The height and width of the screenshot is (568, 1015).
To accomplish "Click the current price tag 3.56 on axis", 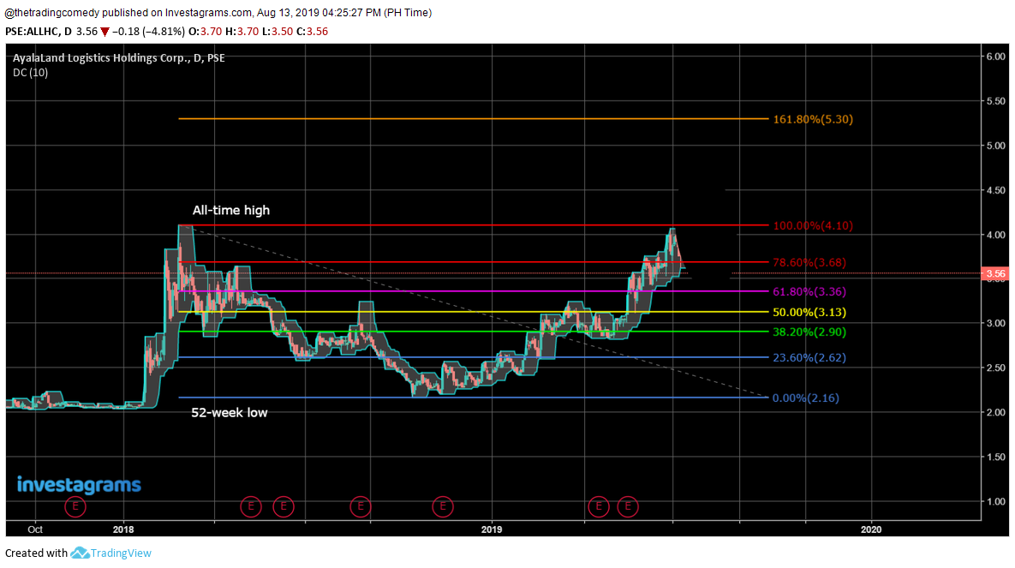I will click(x=995, y=274).
